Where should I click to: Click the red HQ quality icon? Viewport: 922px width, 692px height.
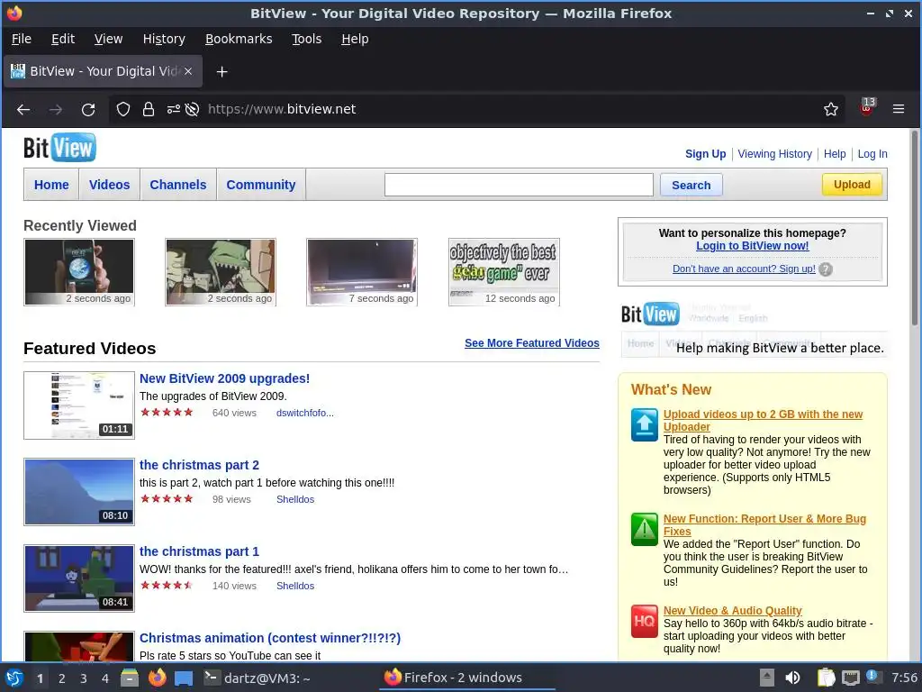[645, 622]
